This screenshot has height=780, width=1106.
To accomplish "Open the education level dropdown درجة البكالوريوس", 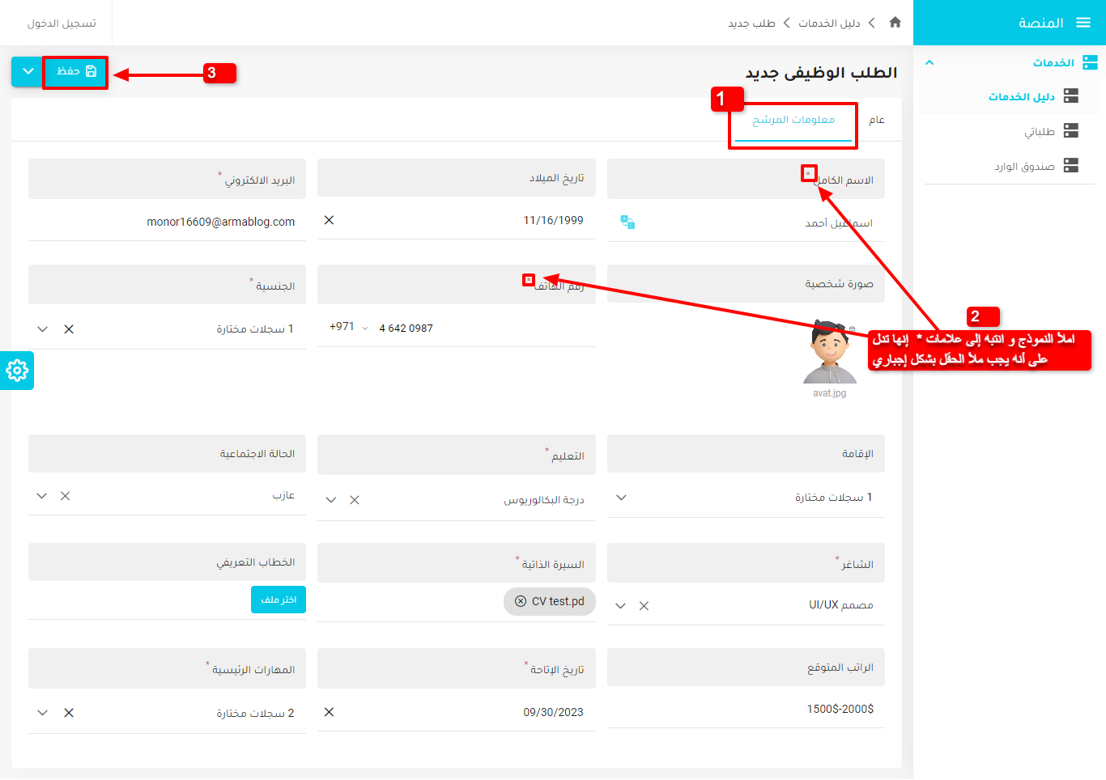I will click(x=331, y=500).
